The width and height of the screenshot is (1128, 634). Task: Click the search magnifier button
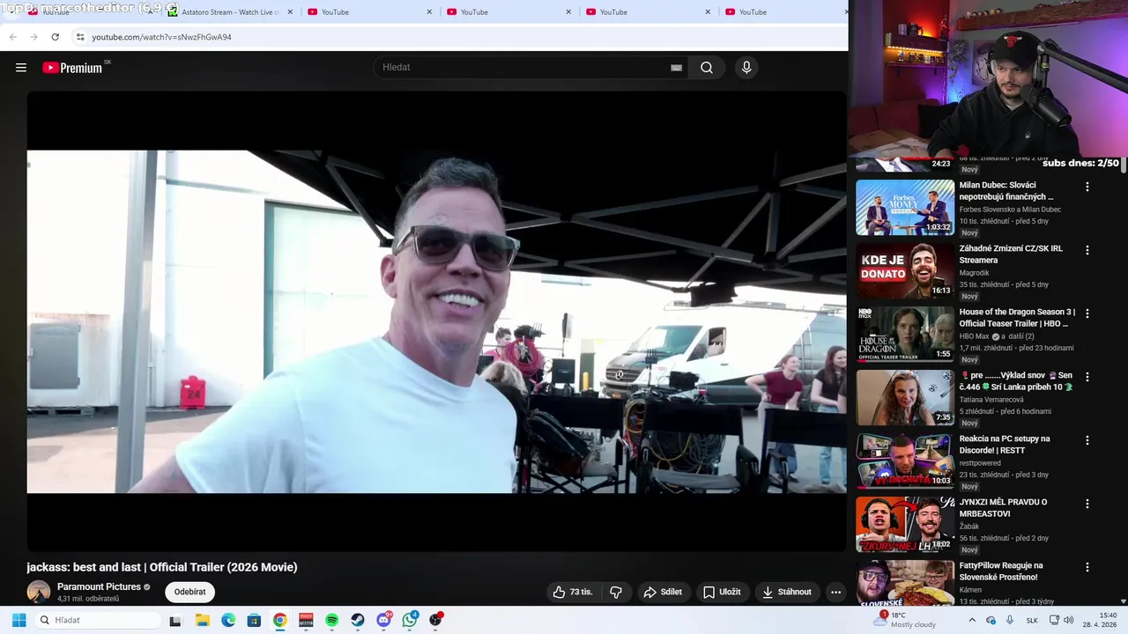[x=707, y=68]
